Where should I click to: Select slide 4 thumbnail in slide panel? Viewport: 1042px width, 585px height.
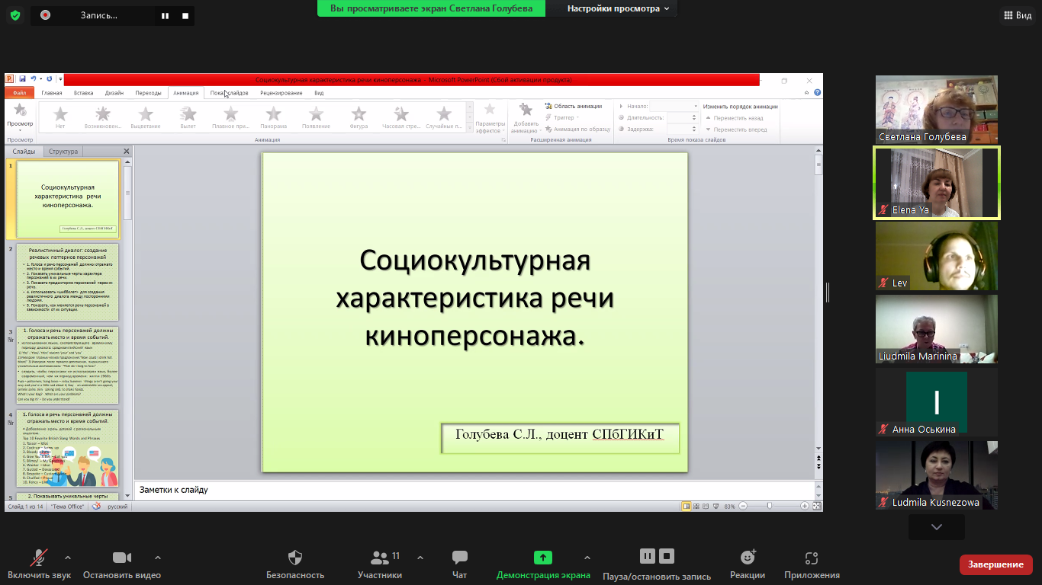click(68, 449)
